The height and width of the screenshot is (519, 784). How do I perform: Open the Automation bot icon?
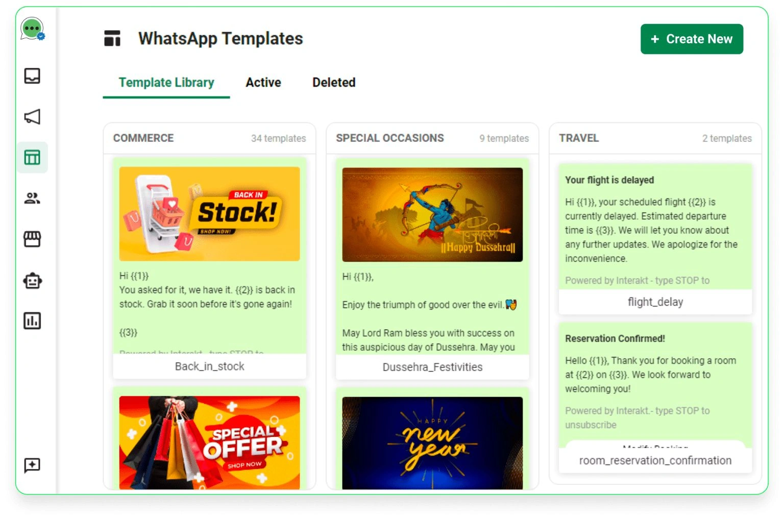32,280
